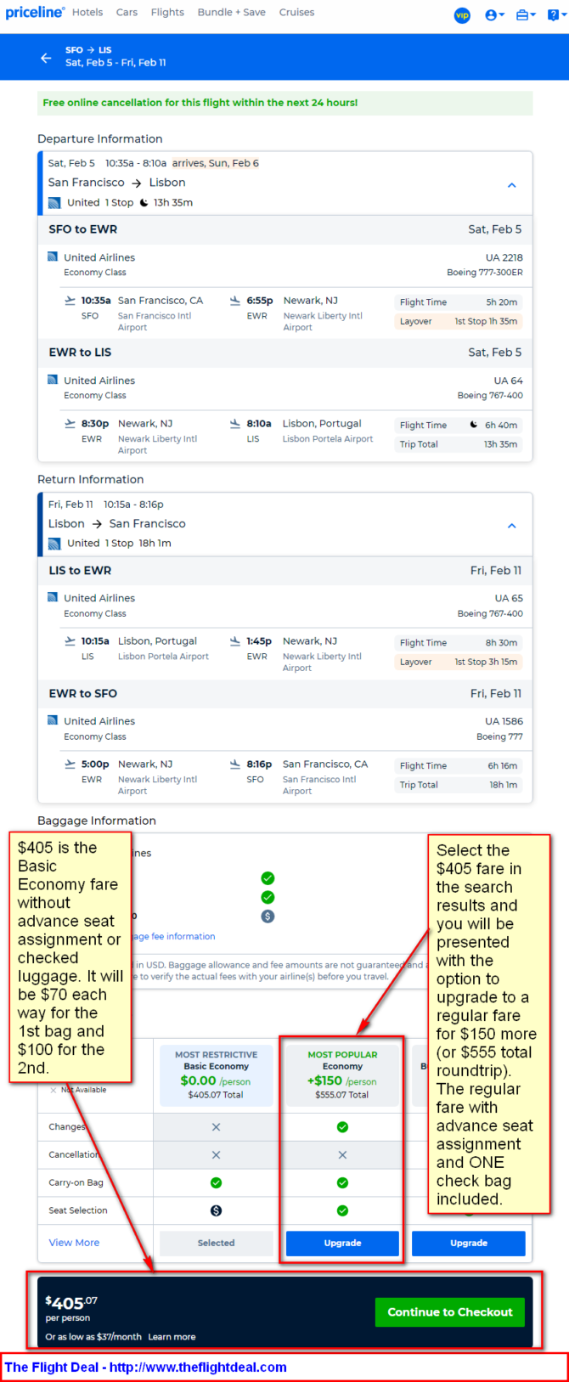Click the Economy carry-on bag green checkmark
This screenshot has height=1382, width=569.
click(342, 1182)
